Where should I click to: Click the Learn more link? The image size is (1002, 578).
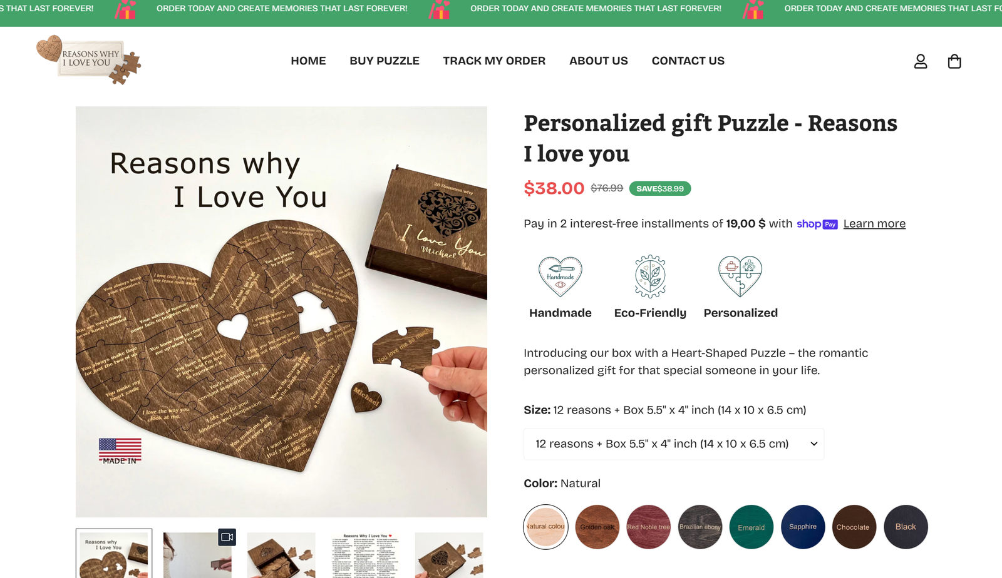874,224
